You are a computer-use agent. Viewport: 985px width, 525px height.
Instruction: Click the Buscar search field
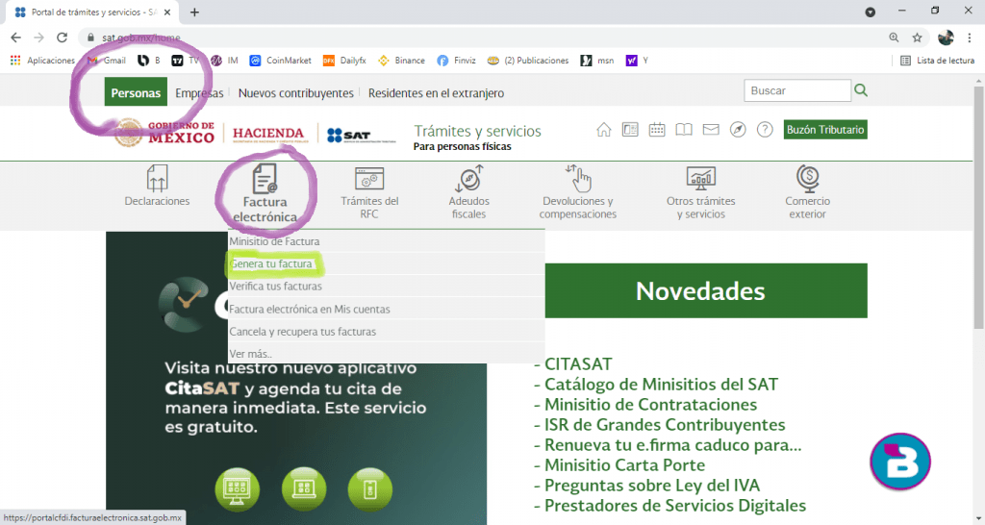click(x=797, y=90)
